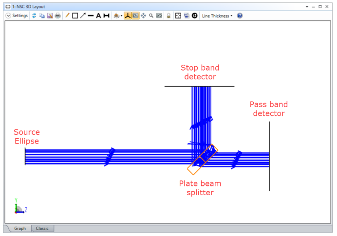Click the copy layout icon

click(42, 16)
